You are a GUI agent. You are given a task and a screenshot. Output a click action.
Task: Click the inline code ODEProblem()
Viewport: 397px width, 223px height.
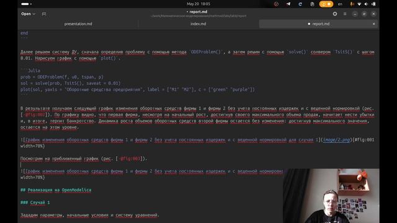pos(206,52)
